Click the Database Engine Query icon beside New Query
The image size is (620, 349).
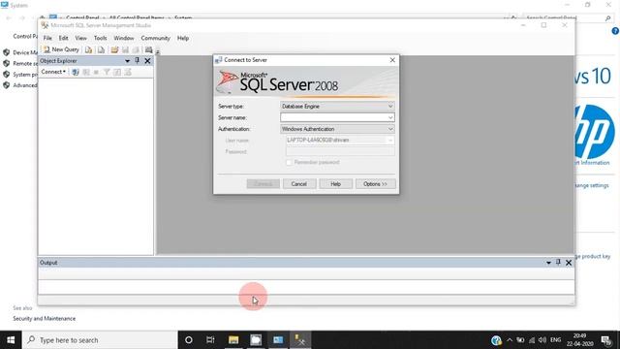(88, 49)
